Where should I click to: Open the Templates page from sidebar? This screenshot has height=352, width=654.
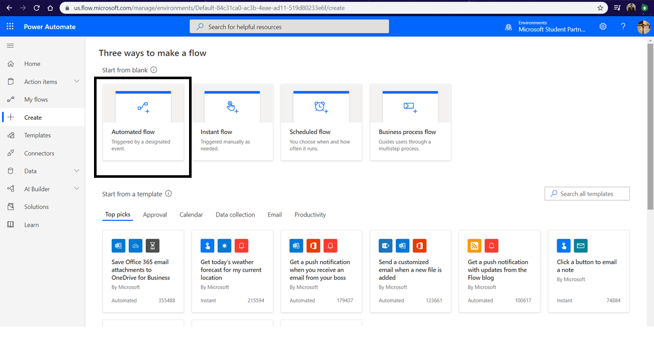tap(38, 135)
